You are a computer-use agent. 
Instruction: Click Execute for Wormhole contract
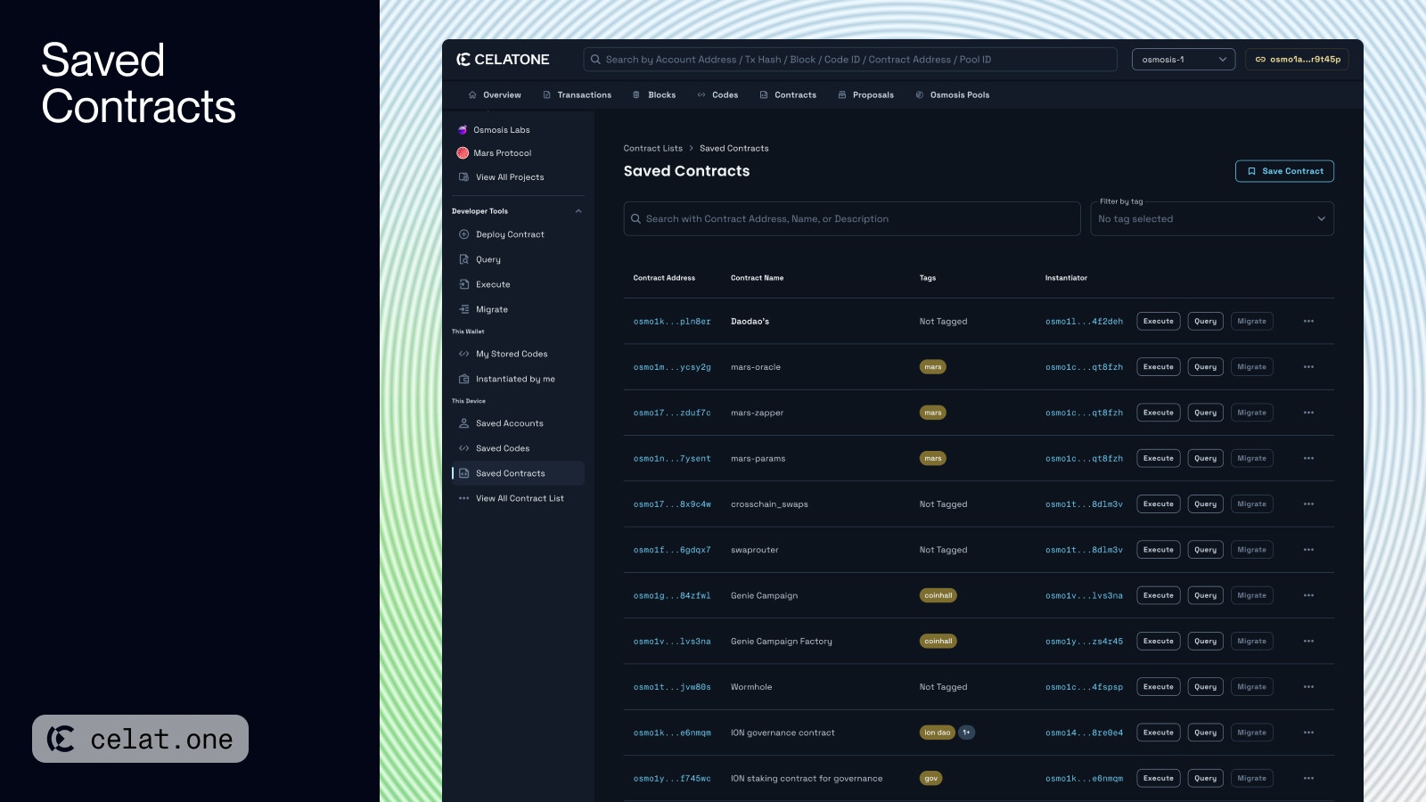tap(1159, 687)
